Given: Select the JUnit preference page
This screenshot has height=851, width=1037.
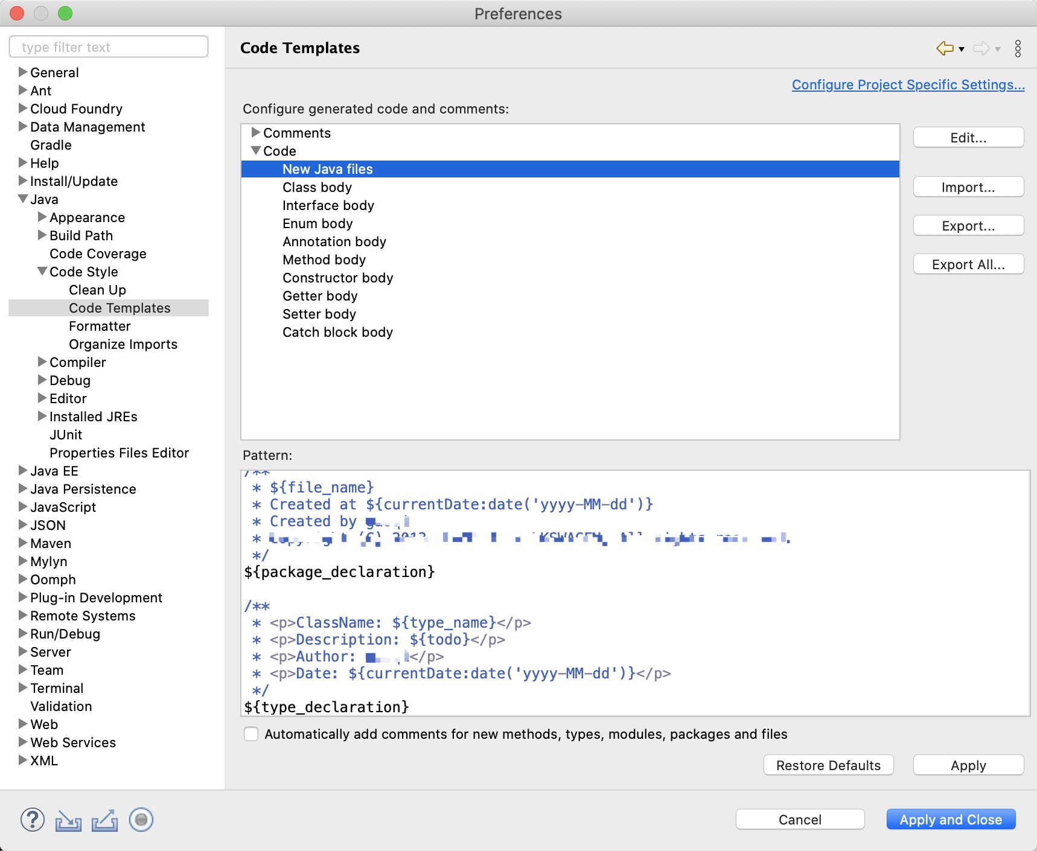Looking at the screenshot, I should [x=66, y=435].
